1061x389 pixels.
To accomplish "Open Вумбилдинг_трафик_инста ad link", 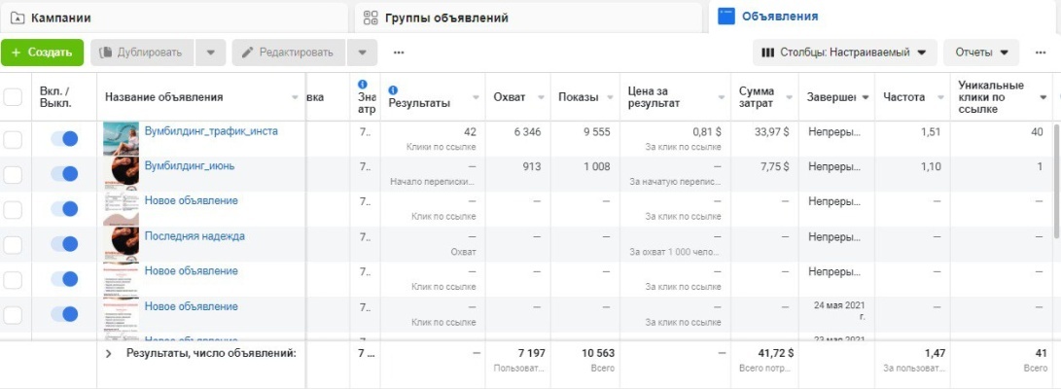I will [211, 130].
